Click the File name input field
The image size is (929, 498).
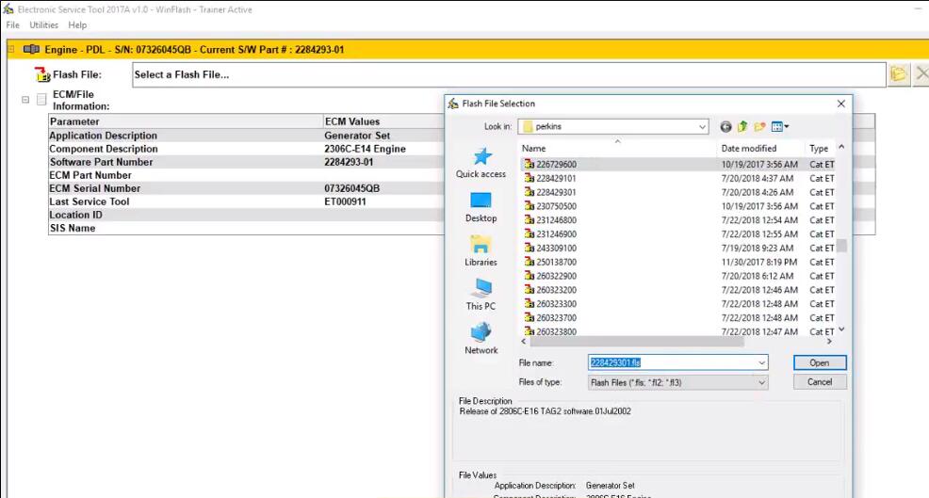coord(672,362)
